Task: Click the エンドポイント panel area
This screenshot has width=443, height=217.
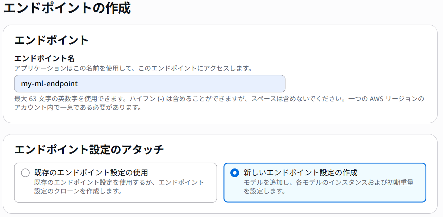Action: pos(221,72)
